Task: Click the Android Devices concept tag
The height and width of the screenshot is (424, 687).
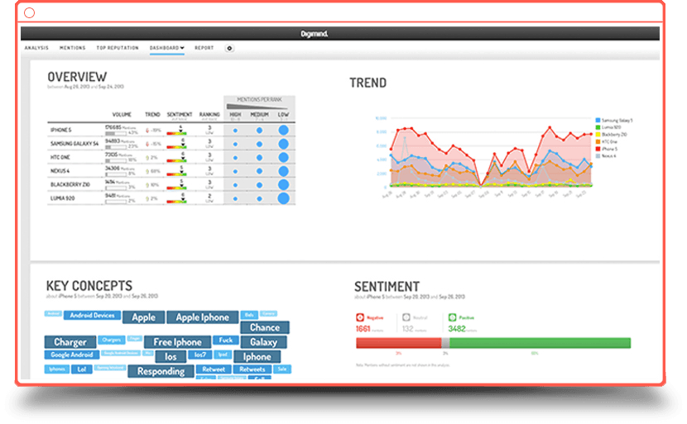Action: 92,315
